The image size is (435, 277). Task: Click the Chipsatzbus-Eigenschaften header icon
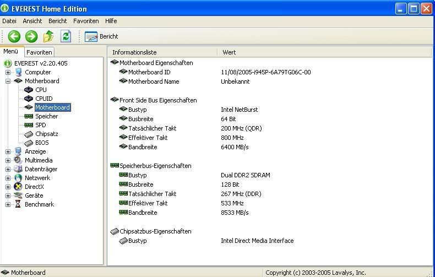tap(115, 231)
